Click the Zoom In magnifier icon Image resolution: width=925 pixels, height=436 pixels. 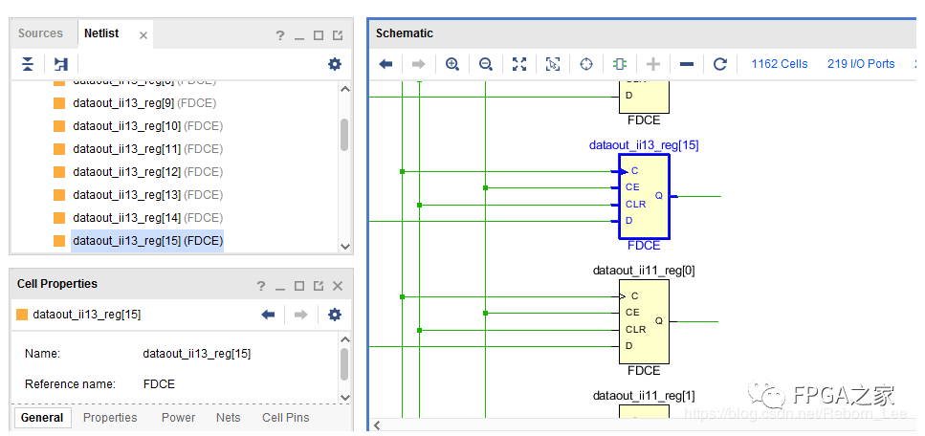pyautogui.click(x=452, y=64)
